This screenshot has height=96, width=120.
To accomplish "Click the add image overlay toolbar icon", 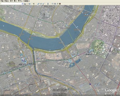I will (x=44, y=4).
